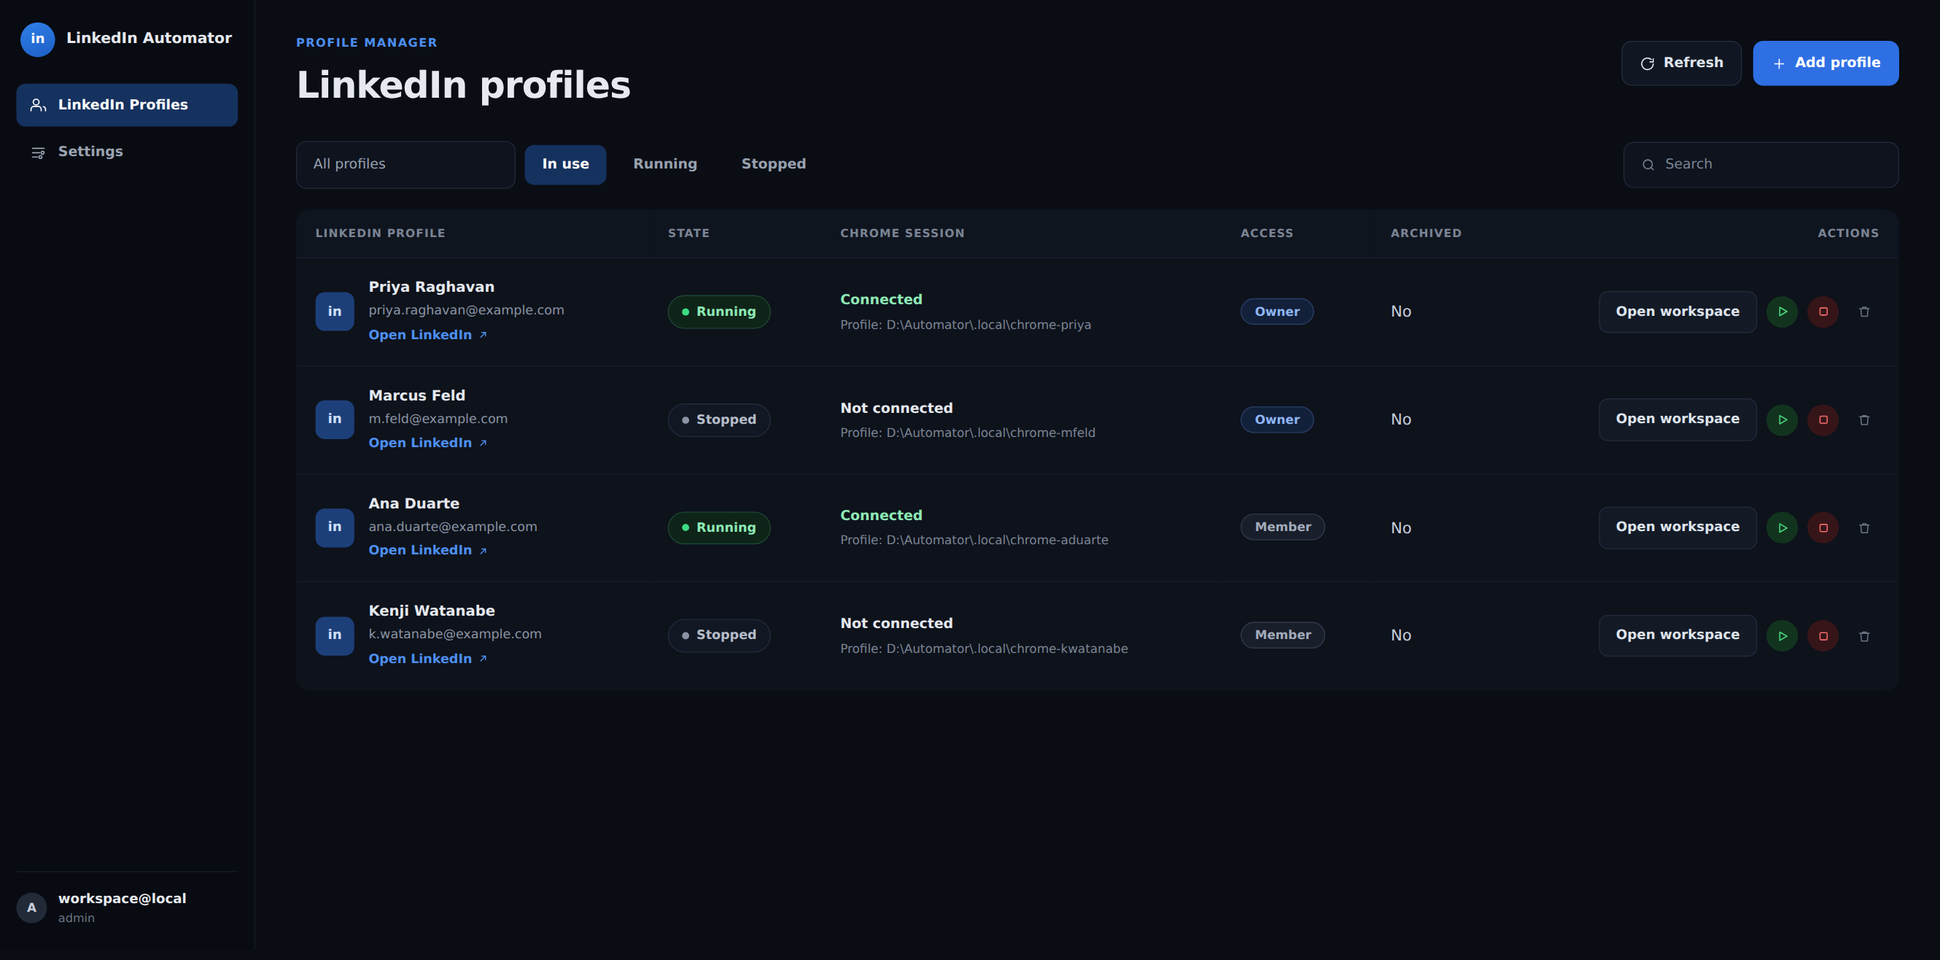Open the All profiles filter dropdown
Screen dimensions: 1940x960
[406, 164]
